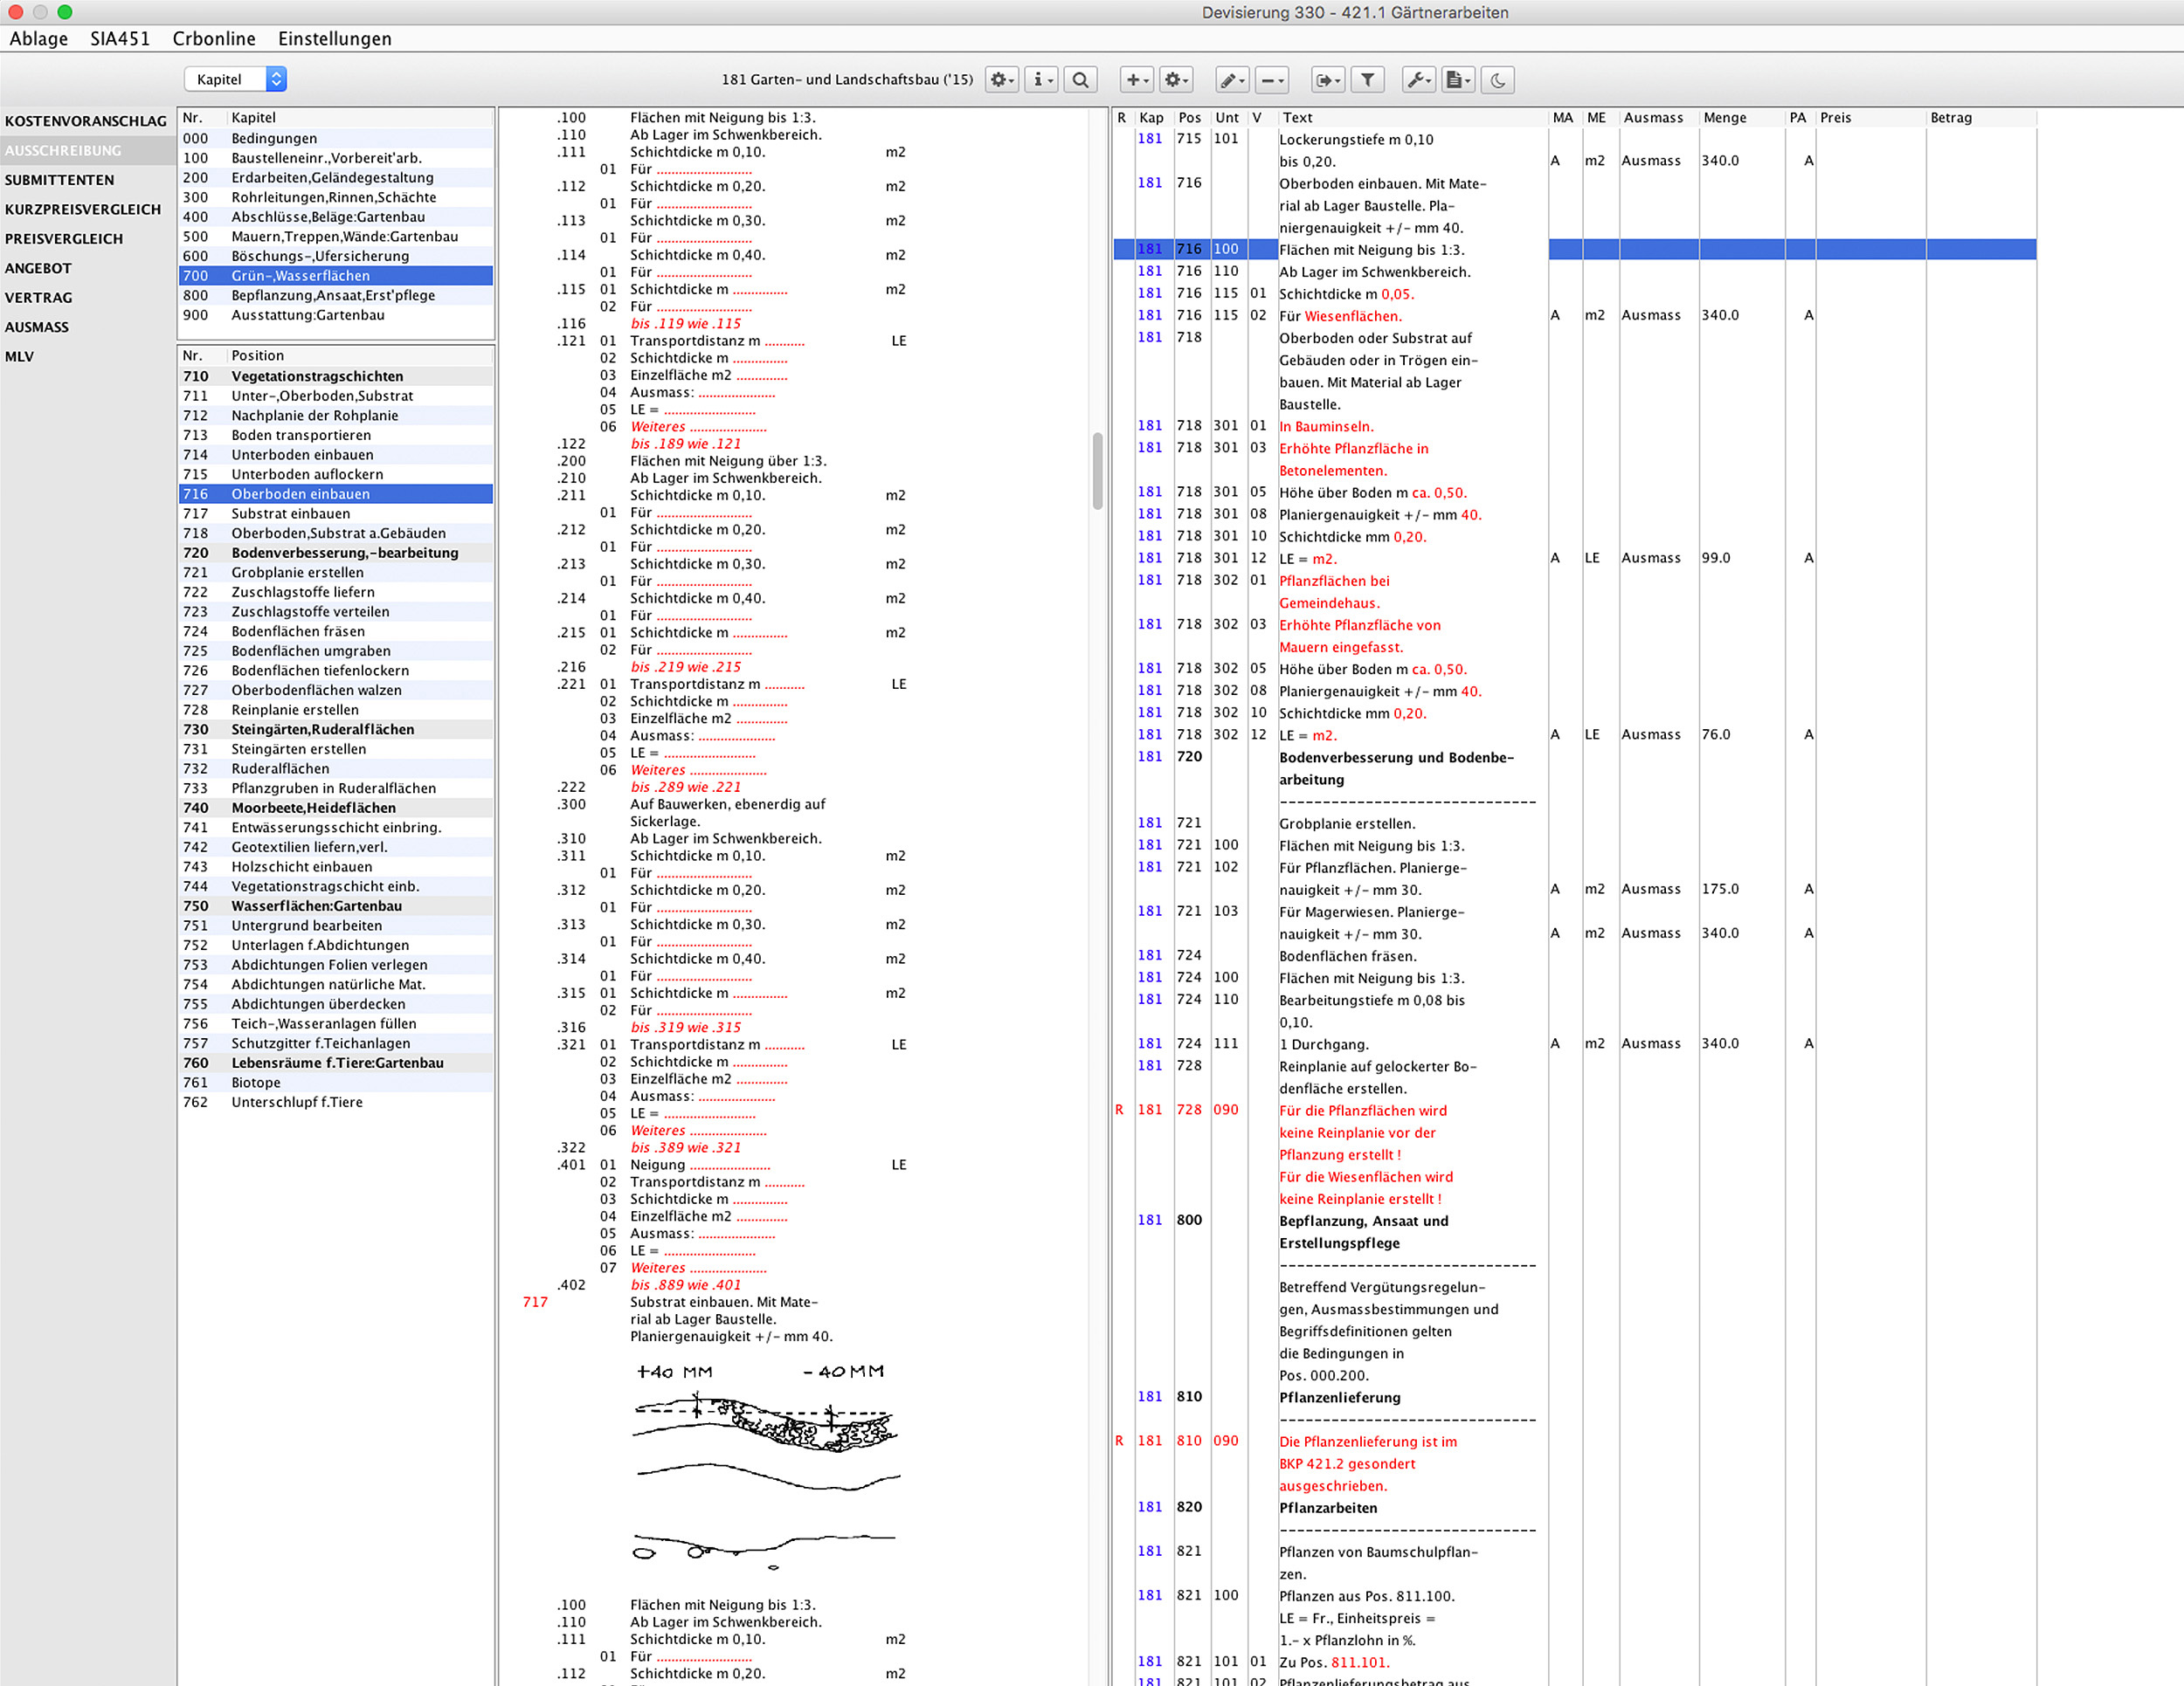Click Menge value 175.0
The width and height of the screenshot is (2184, 1686).
click(1720, 889)
